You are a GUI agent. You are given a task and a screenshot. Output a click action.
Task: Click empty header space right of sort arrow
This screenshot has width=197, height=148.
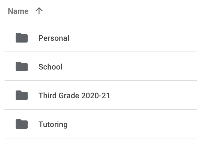point(120,11)
